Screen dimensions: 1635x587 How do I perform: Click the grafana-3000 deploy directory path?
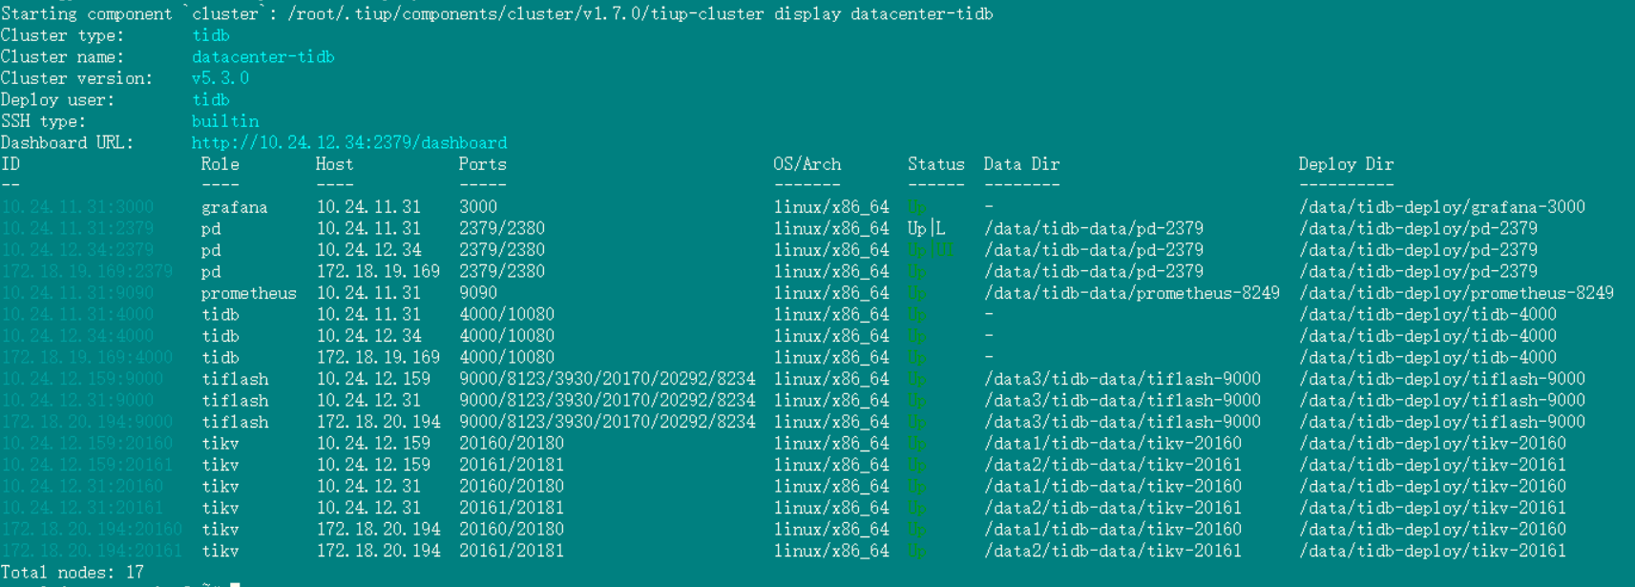pos(1441,207)
